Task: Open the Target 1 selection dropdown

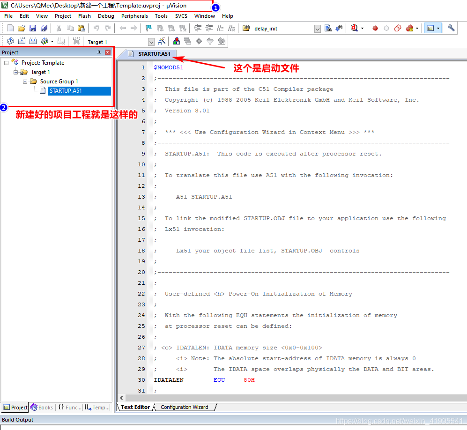Action: (151, 42)
